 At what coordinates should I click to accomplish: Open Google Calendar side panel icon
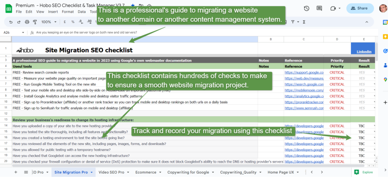pos(385,22)
